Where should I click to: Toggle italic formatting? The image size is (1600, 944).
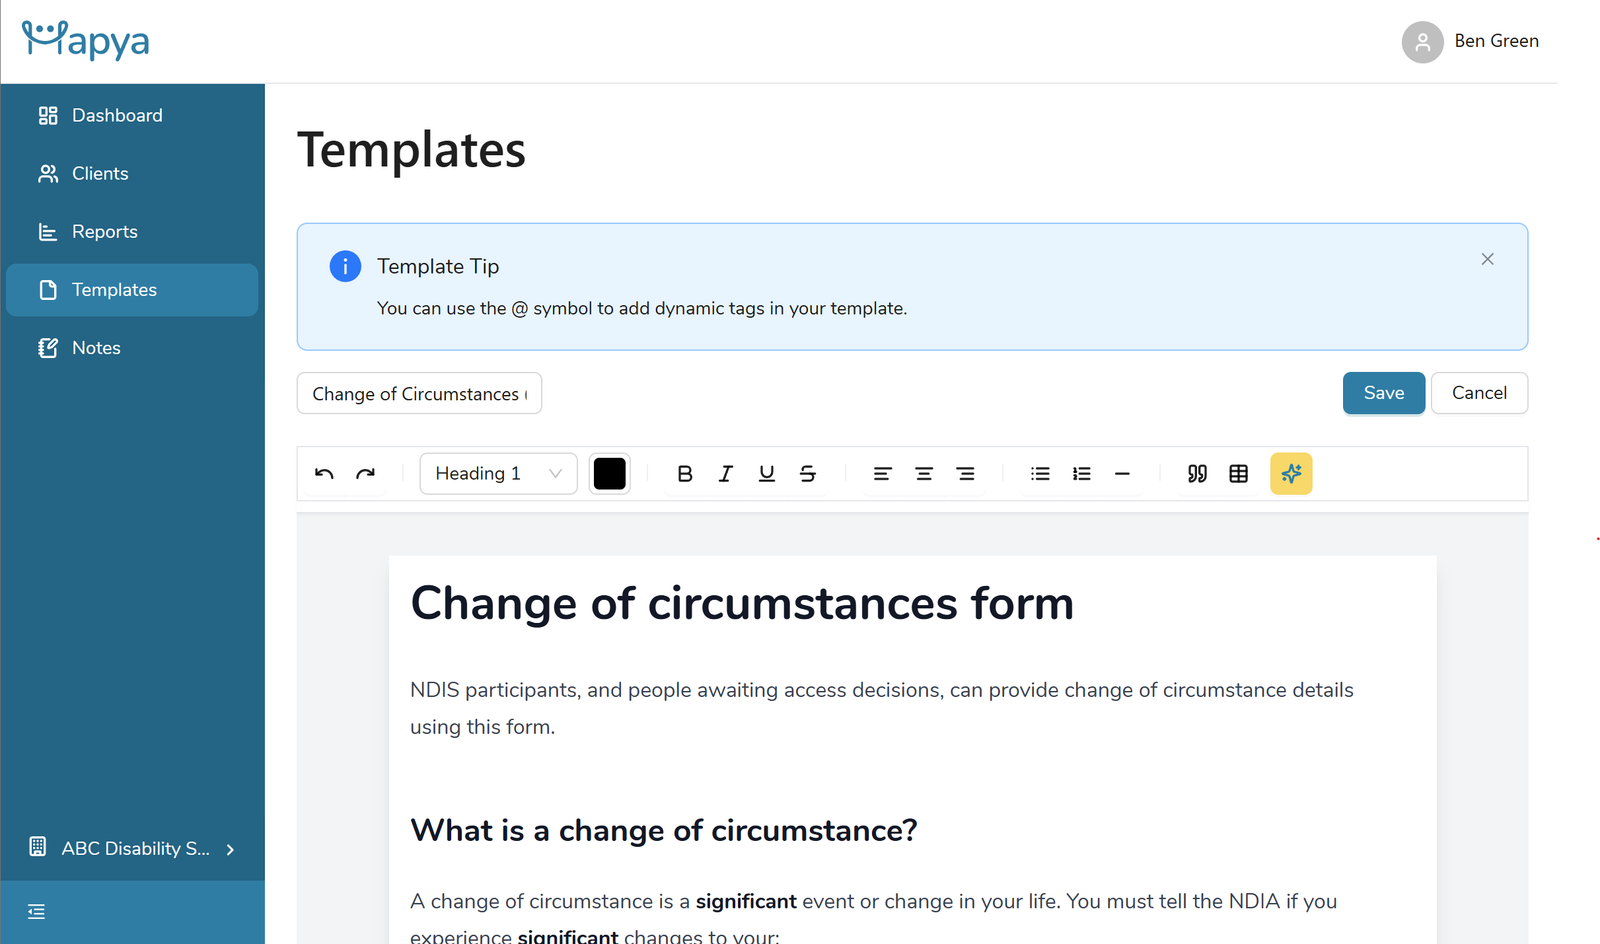coord(725,474)
